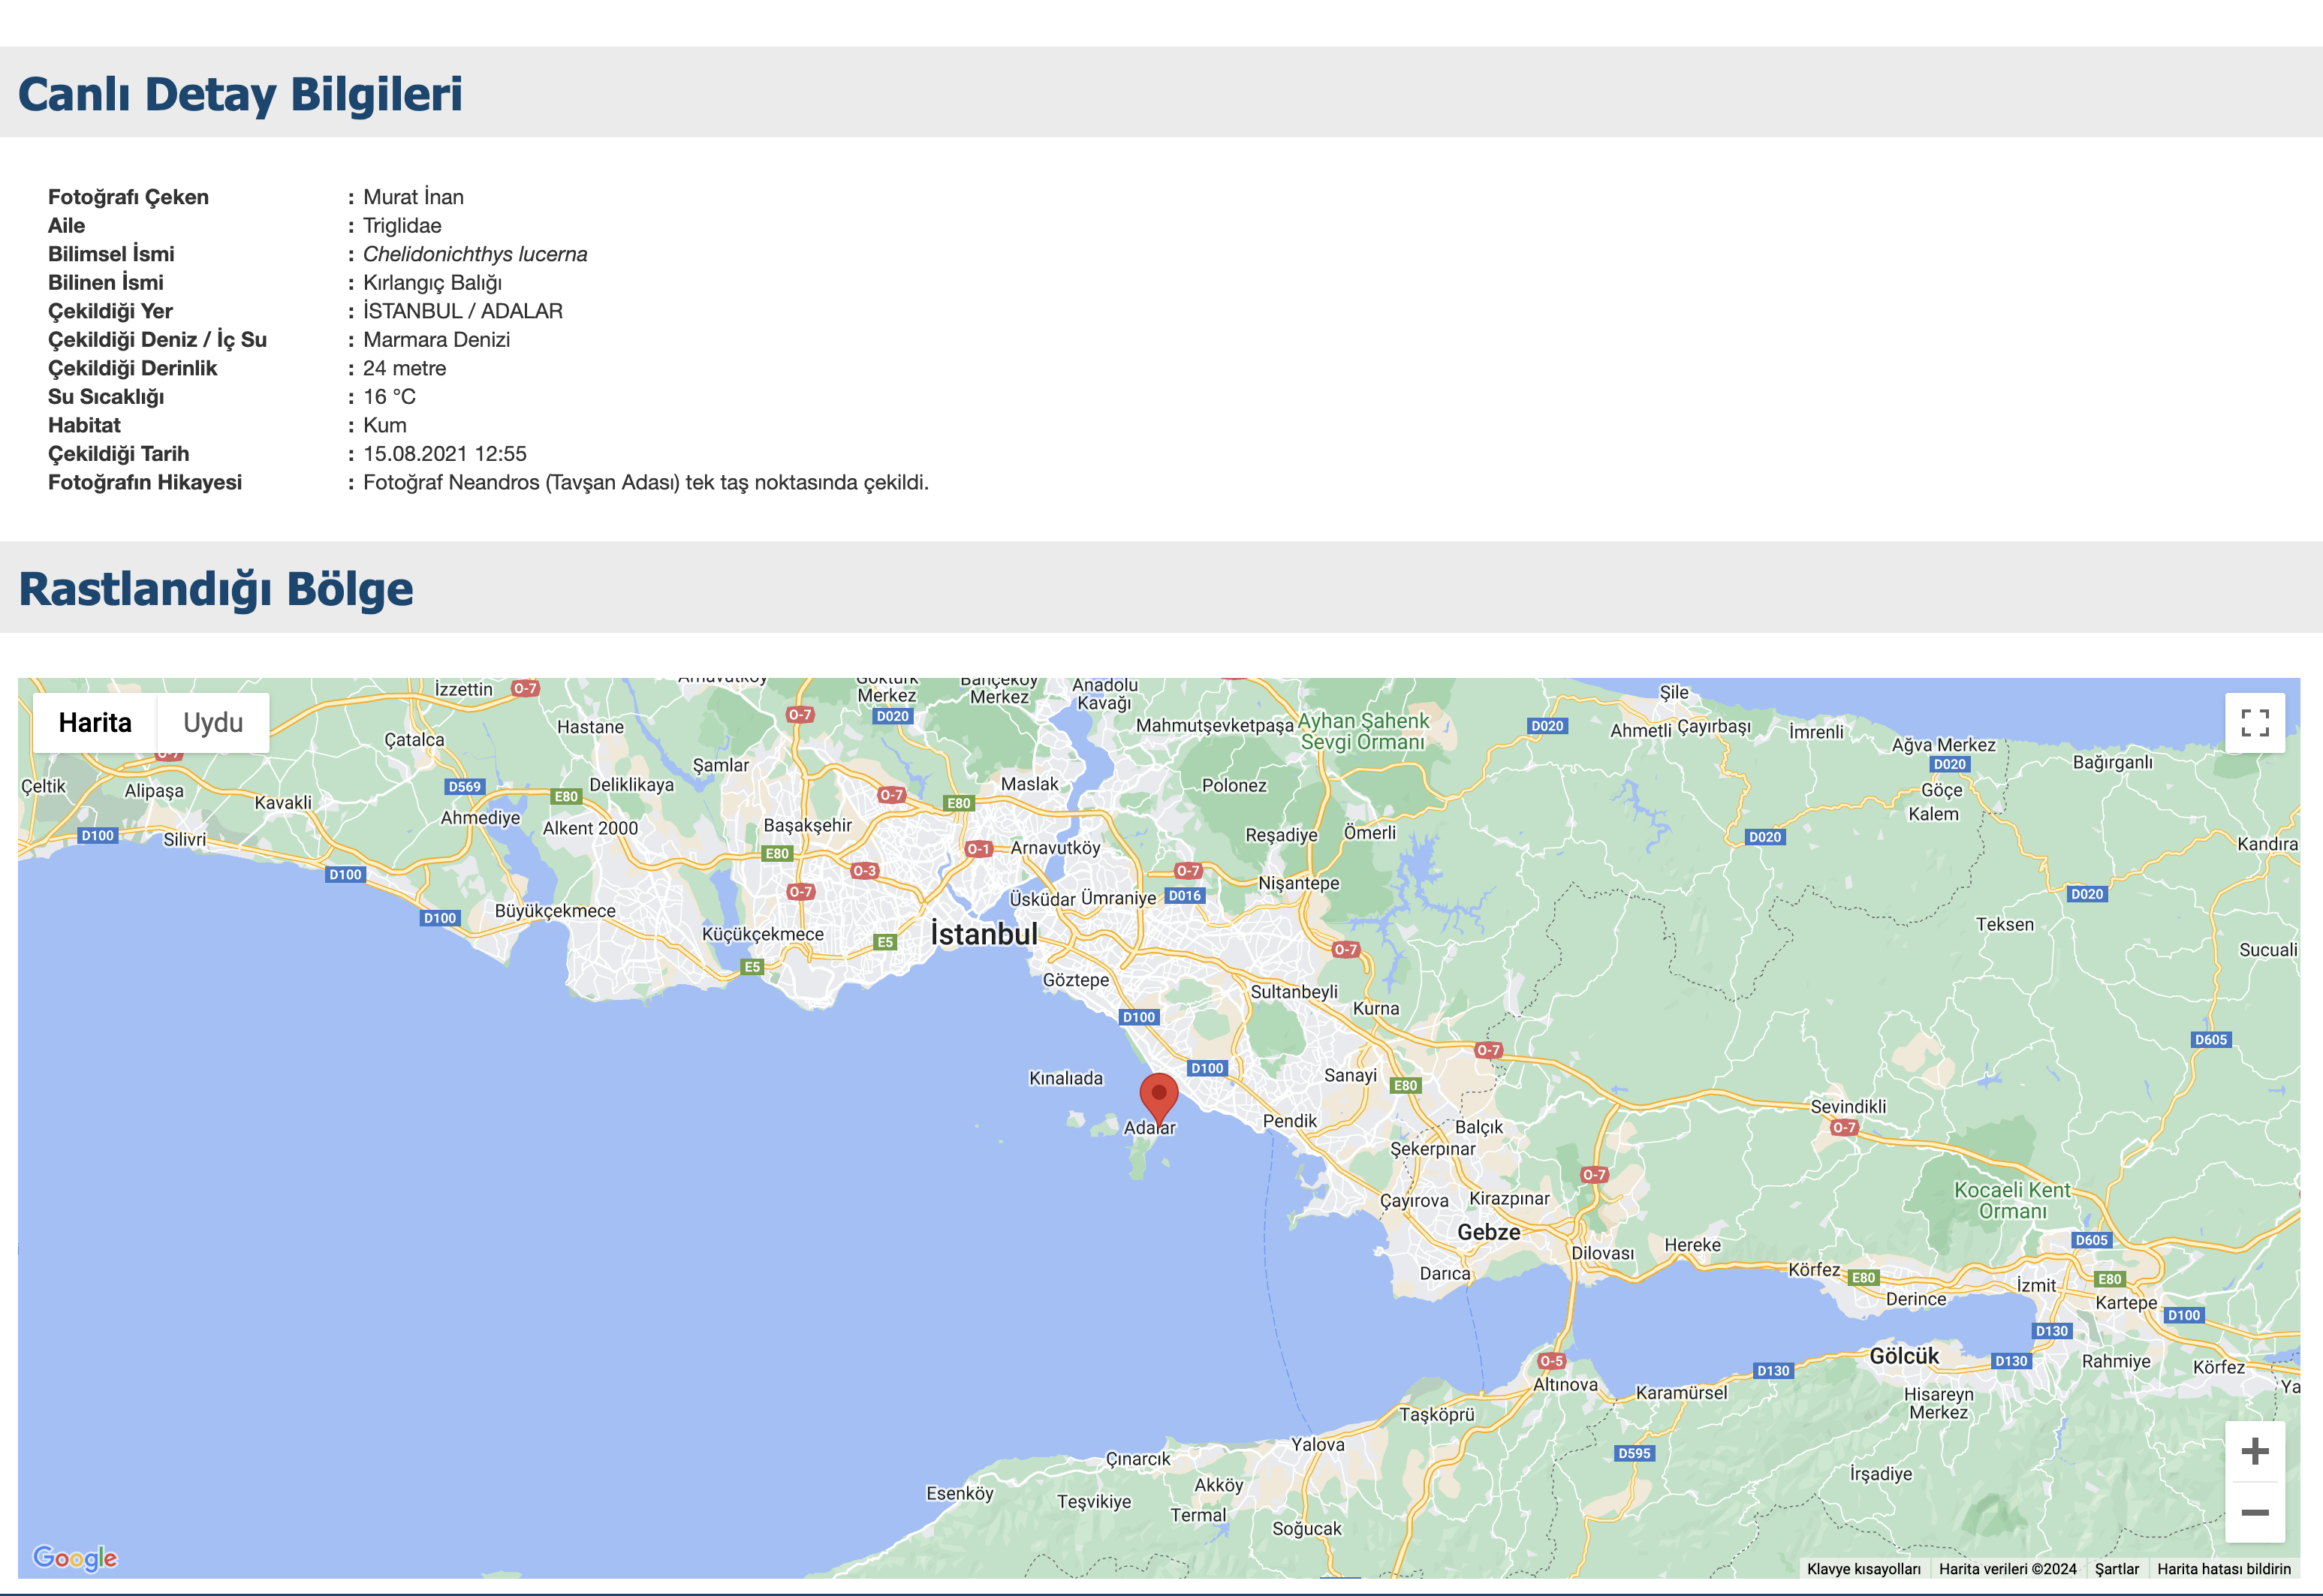
Task: Click the D100 road badge near Silivri
Action: 98,835
